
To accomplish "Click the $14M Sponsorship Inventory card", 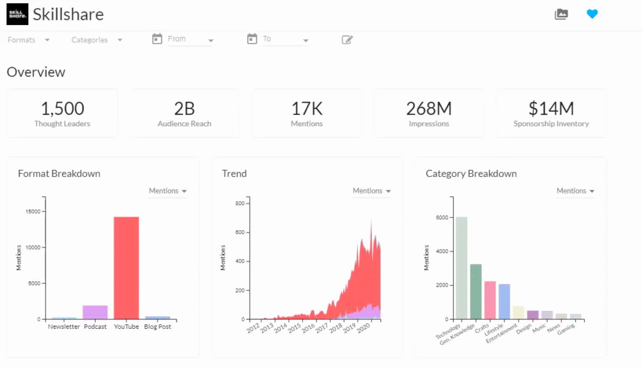I will pos(551,113).
